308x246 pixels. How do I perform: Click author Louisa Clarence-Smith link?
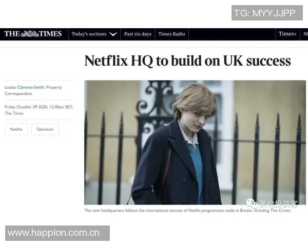(25, 87)
